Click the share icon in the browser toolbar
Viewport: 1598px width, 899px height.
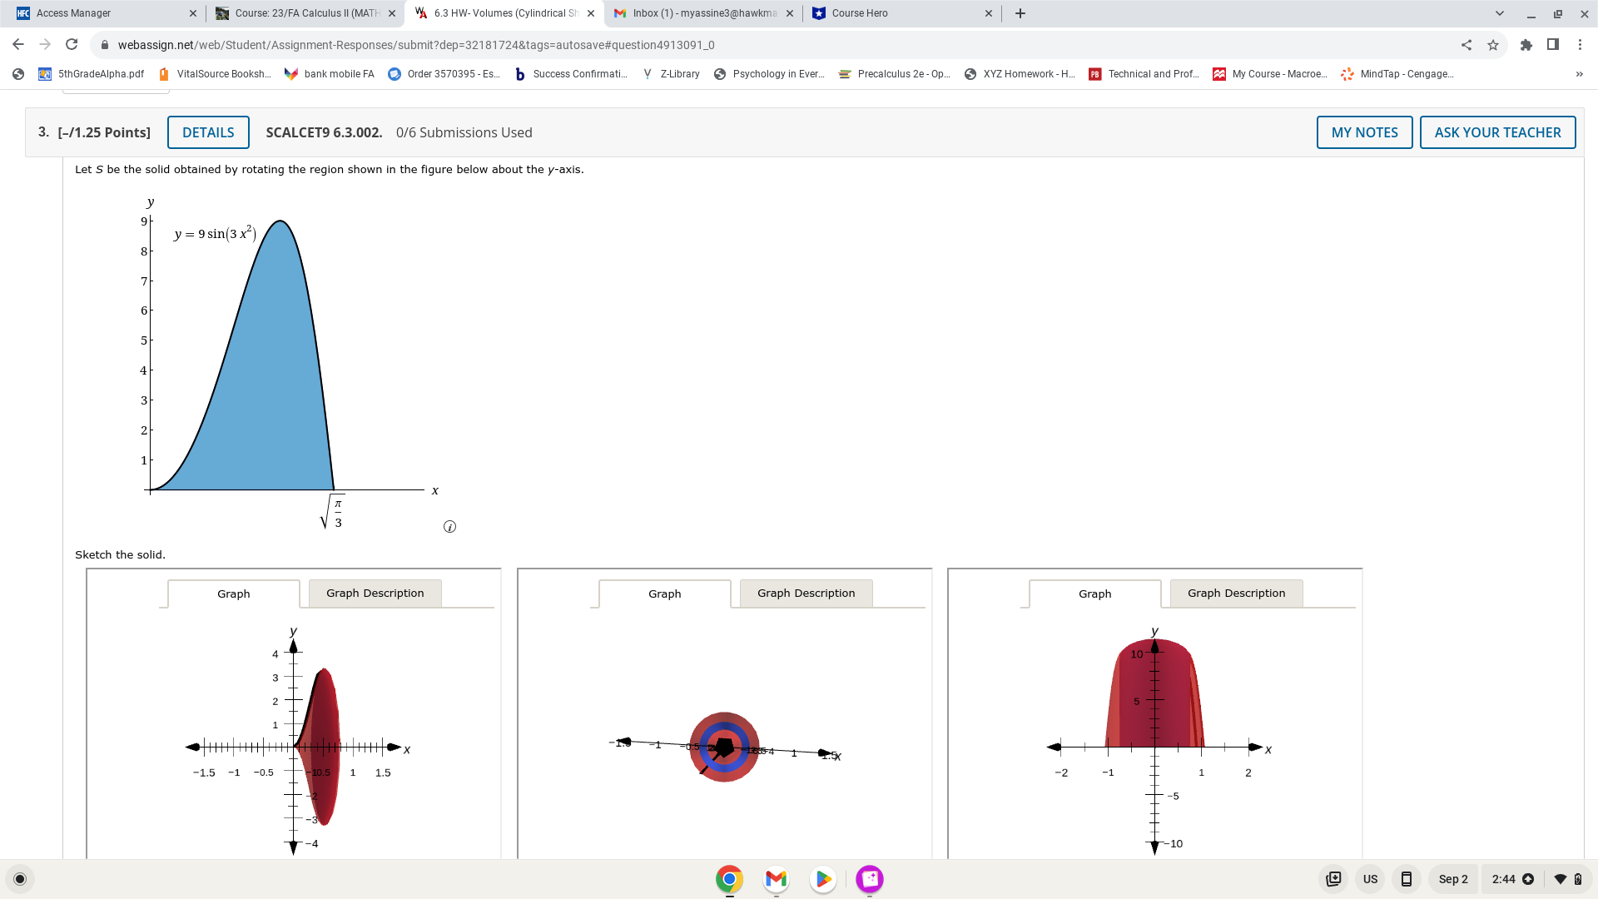point(1466,44)
